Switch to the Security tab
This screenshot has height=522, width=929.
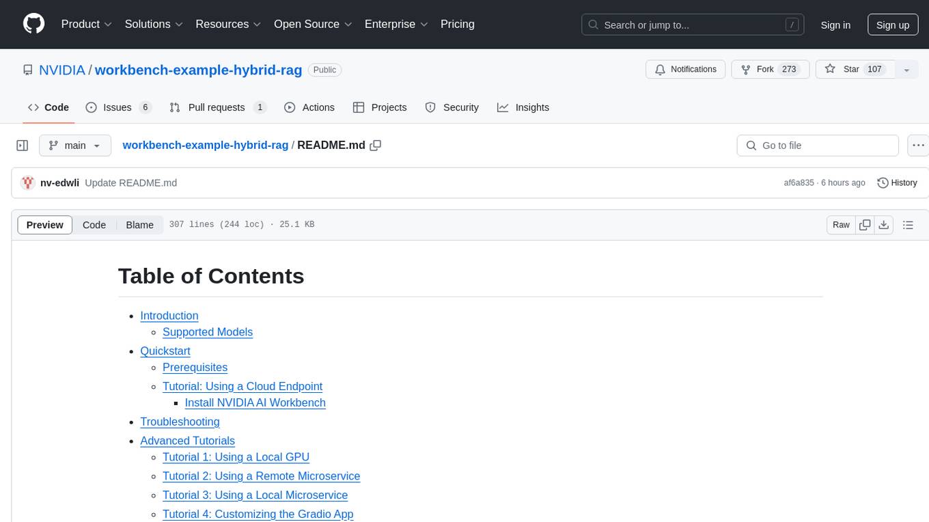coord(452,107)
